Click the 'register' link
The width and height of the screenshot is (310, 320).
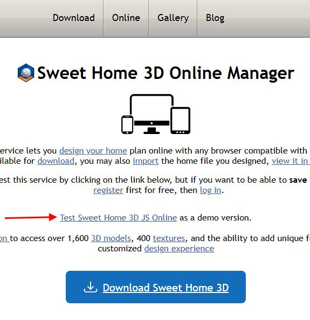pos(108,190)
